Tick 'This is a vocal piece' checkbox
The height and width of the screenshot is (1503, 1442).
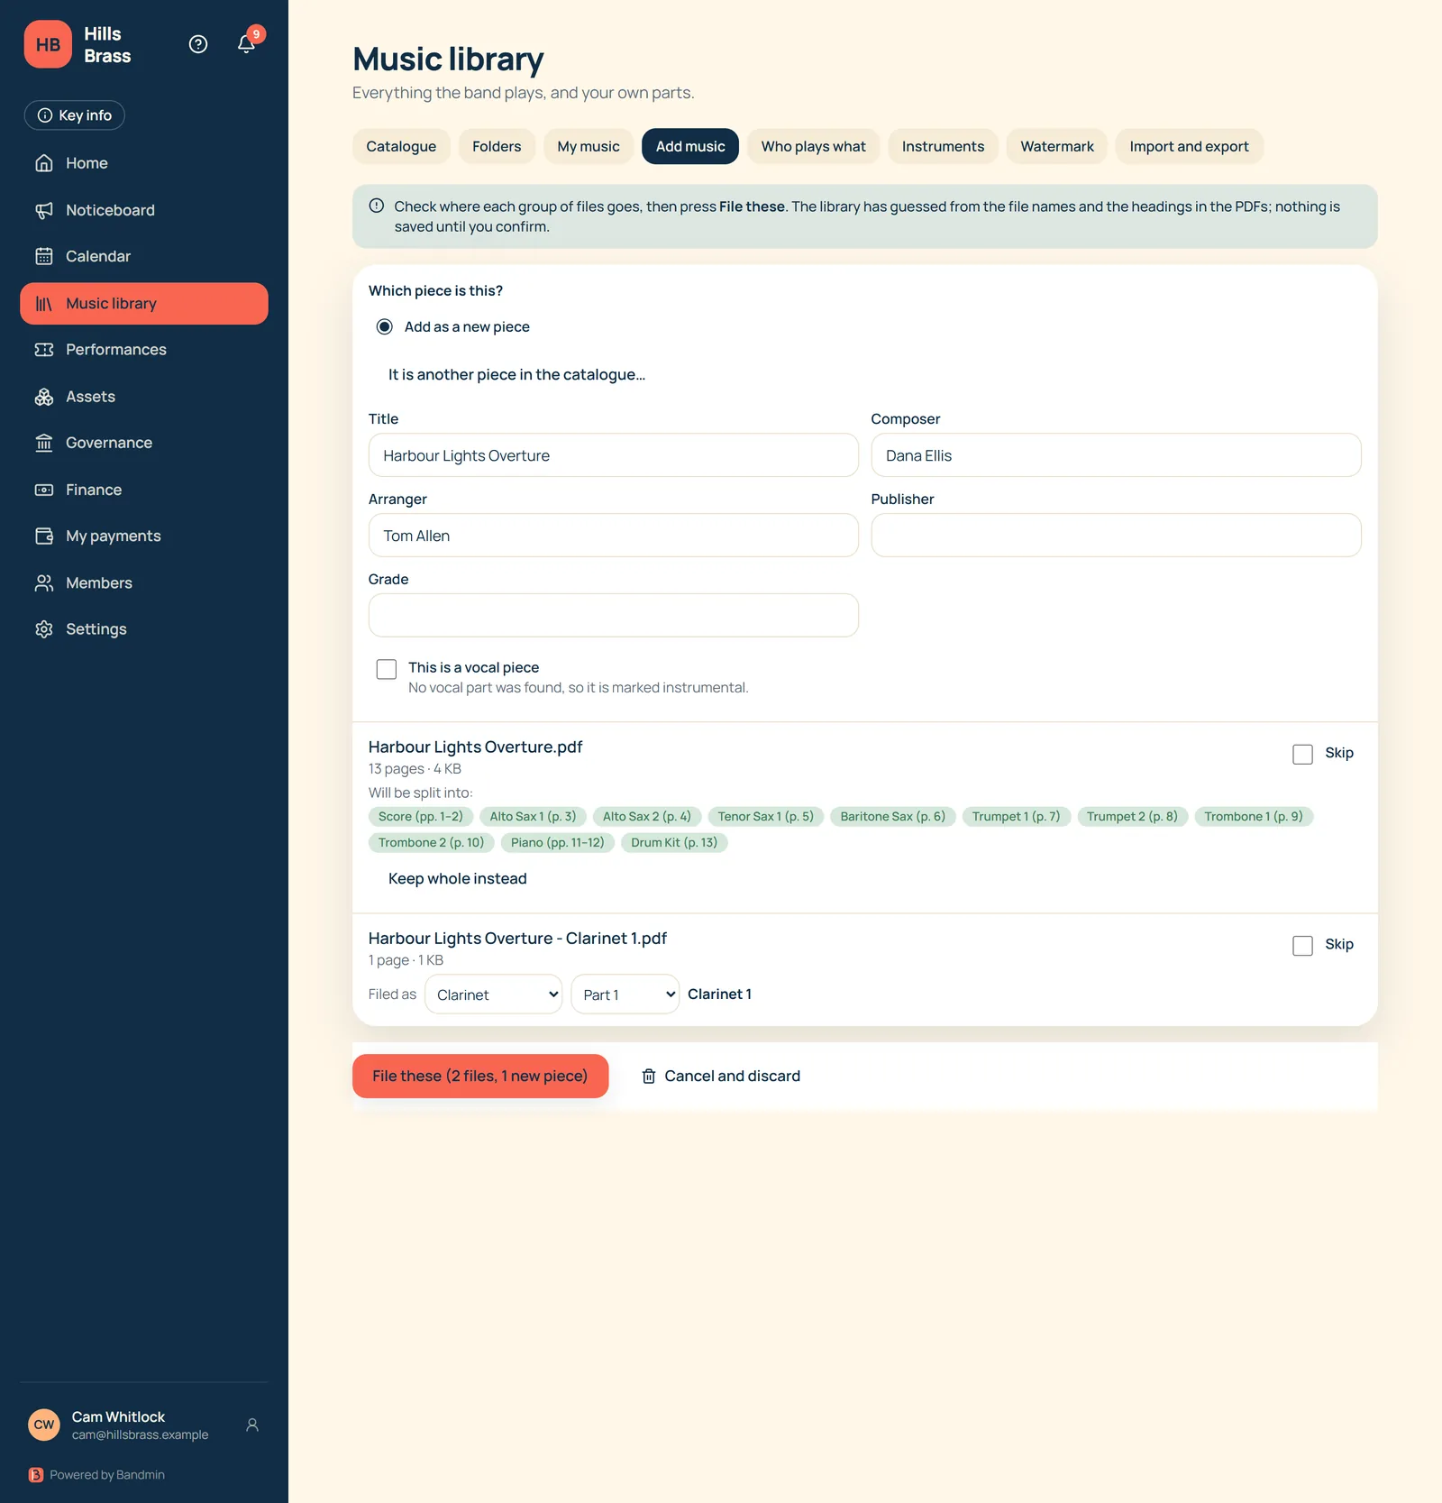387,669
